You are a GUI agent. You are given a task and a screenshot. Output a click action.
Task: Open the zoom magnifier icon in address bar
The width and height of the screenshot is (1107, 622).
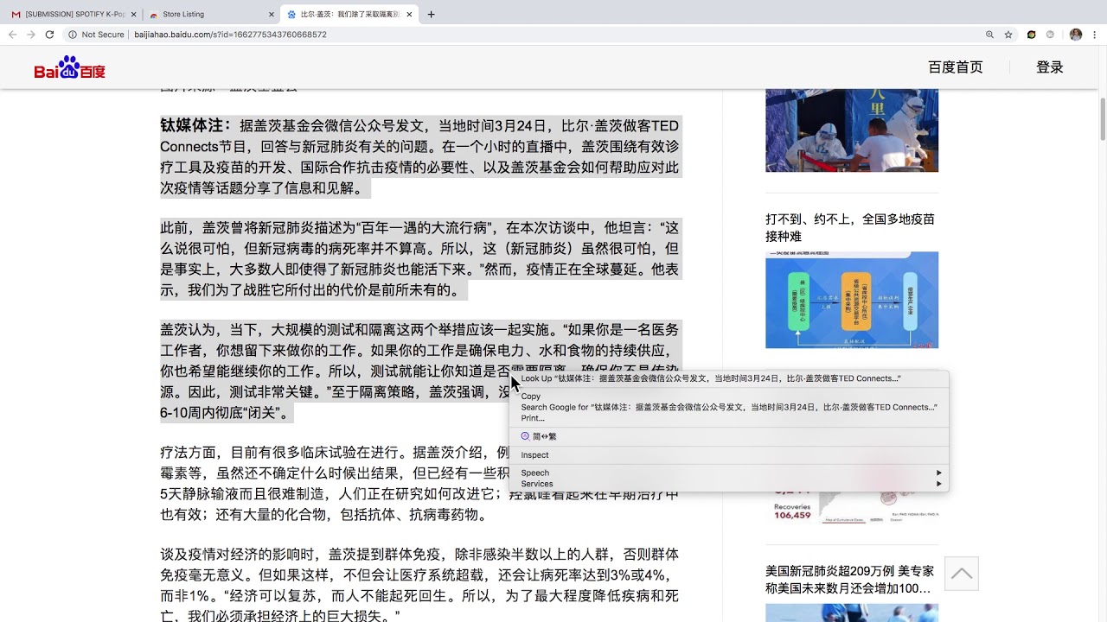[x=989, y=35]
